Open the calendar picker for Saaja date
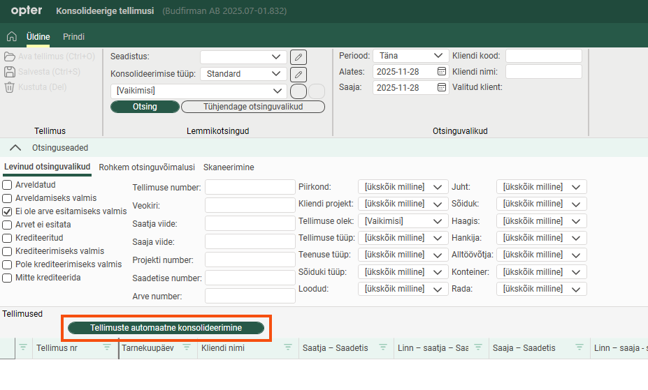This screenshot has height=390, width=648. [x=441, y=87]
